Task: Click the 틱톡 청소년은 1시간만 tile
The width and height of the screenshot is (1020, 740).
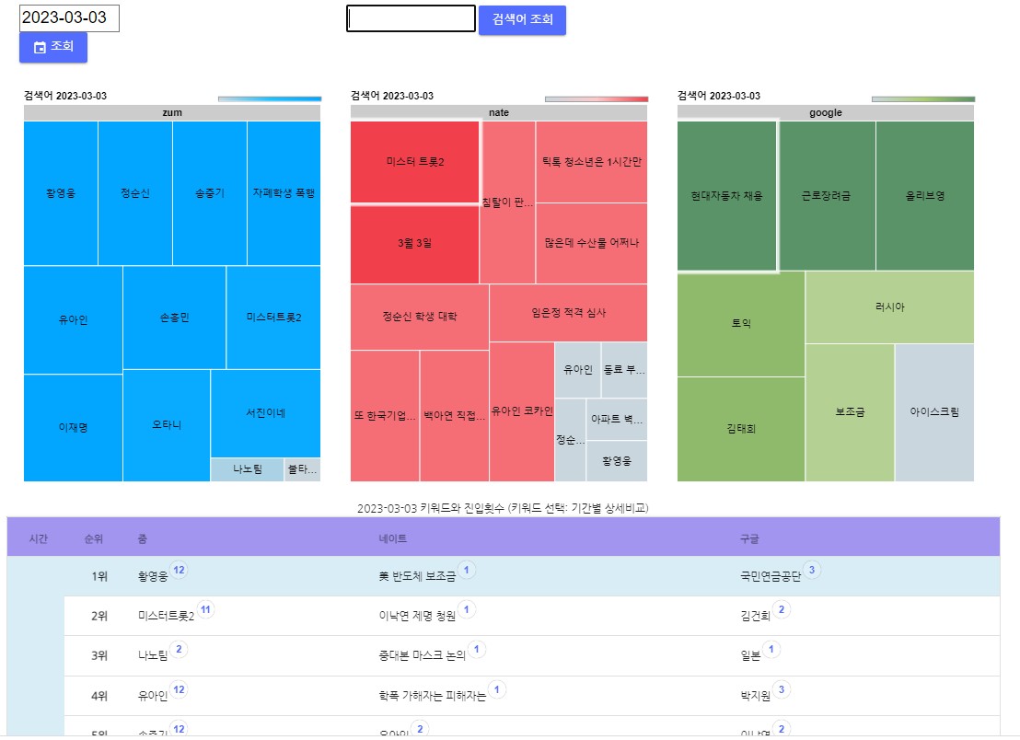Action: (x=591, y=162)
